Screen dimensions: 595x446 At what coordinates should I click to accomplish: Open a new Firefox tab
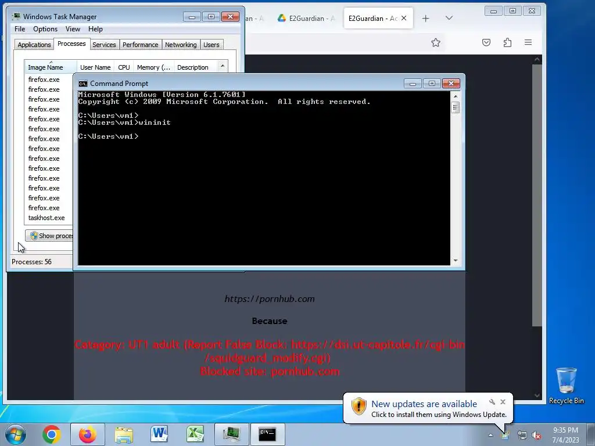(426, 18)
